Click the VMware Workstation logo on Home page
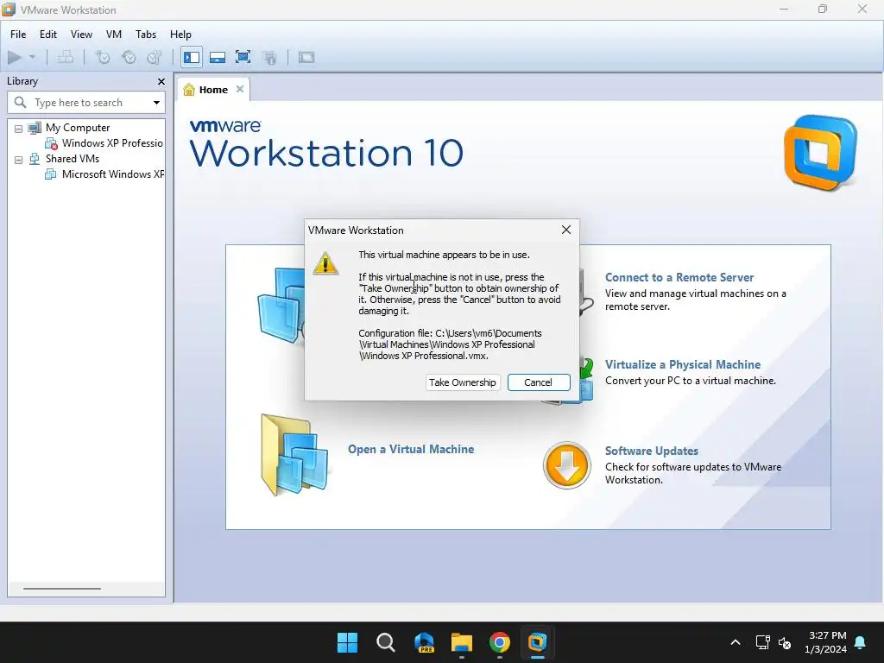Image resolution: width=884 pixels, height=663 pixels. point(820,152)
